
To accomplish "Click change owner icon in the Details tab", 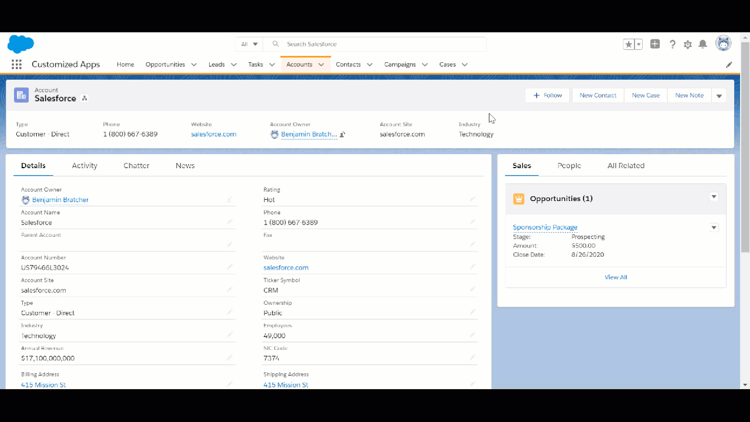I will 229,200.
